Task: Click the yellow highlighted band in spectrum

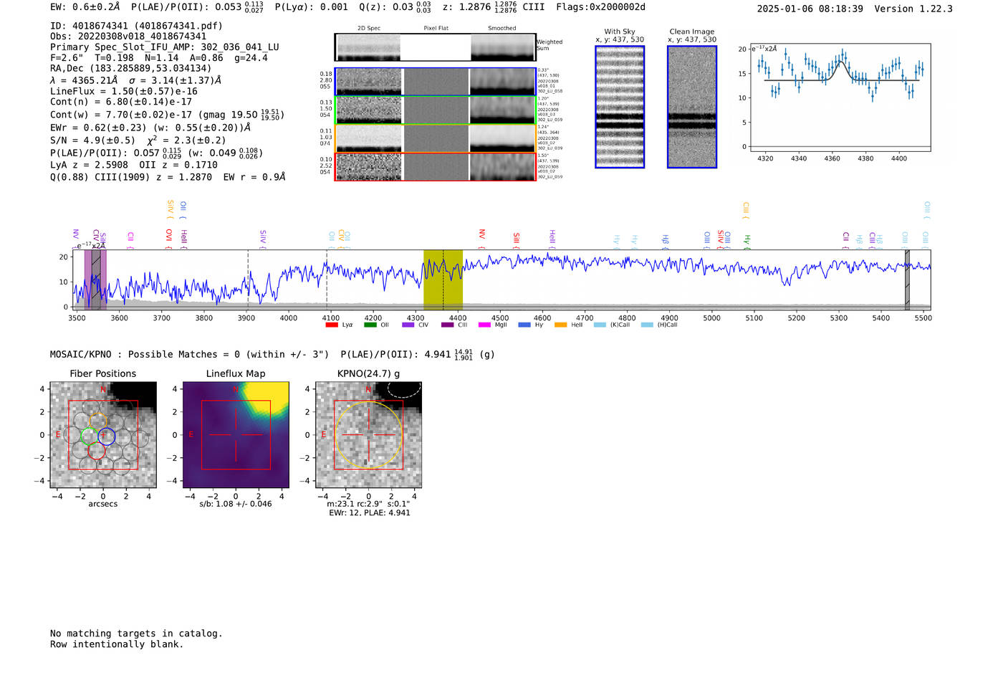Action: pos(443,280)
